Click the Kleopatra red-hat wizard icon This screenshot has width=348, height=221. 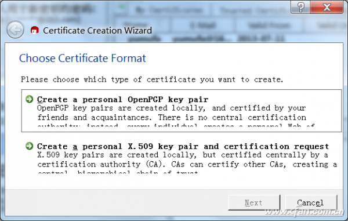[34, 30]
